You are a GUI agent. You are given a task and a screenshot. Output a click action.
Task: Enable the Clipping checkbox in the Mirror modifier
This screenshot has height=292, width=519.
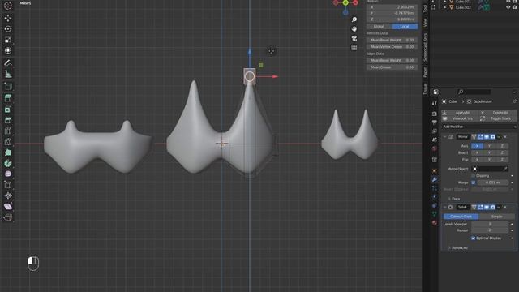(474, 176)
